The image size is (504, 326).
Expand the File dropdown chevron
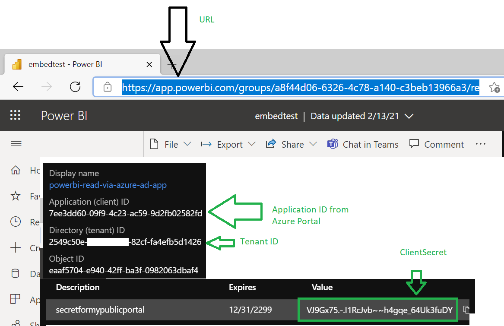[187, 144]
